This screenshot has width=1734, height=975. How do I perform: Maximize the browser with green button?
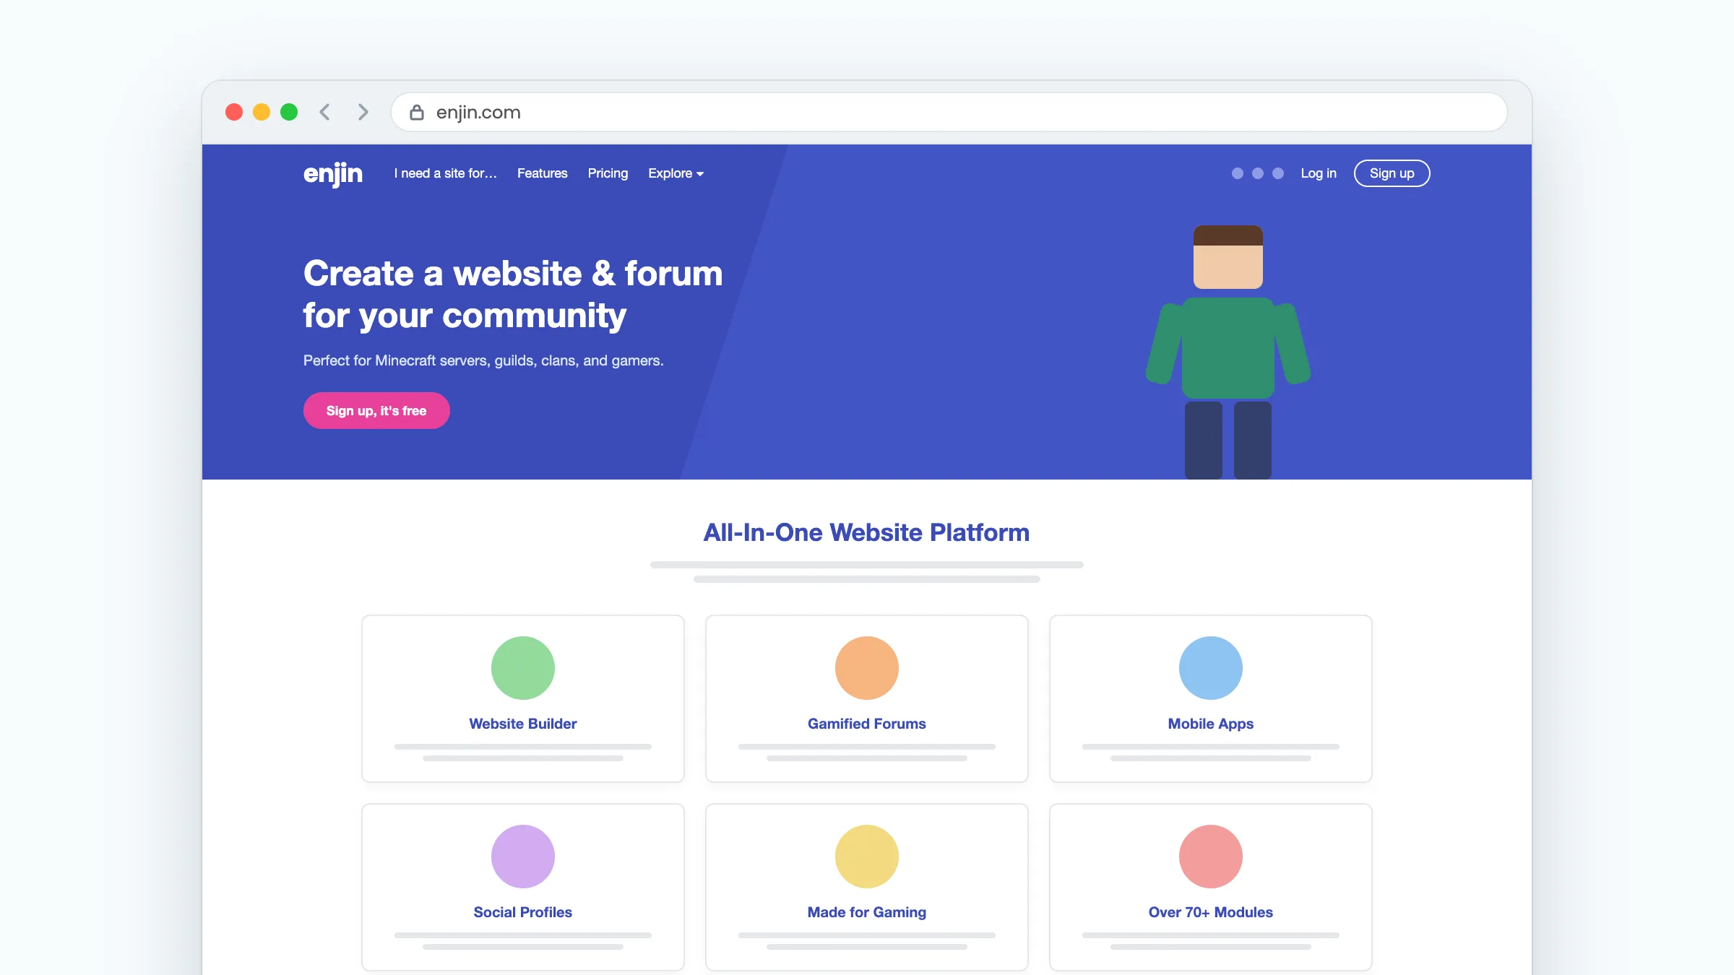coord(289,112)
